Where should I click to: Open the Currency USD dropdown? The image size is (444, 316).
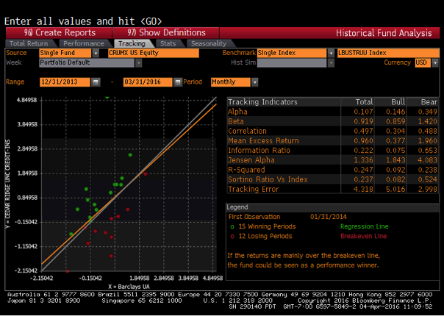point(432,63)
